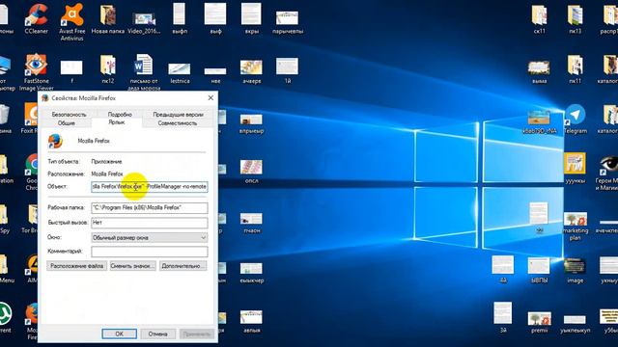Screen dimensions: 618x347
Task: Switch to the Ярлык tab
Action: coord(117,122)
